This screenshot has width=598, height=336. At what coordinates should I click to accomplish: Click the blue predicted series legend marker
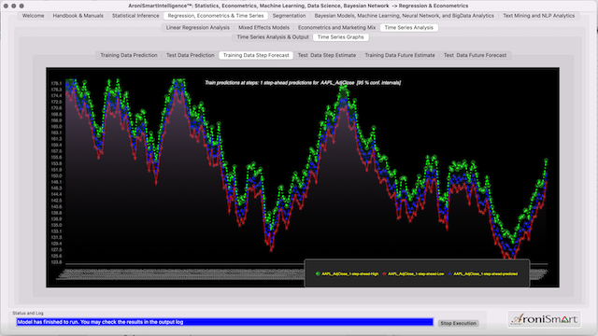point(449,273)
